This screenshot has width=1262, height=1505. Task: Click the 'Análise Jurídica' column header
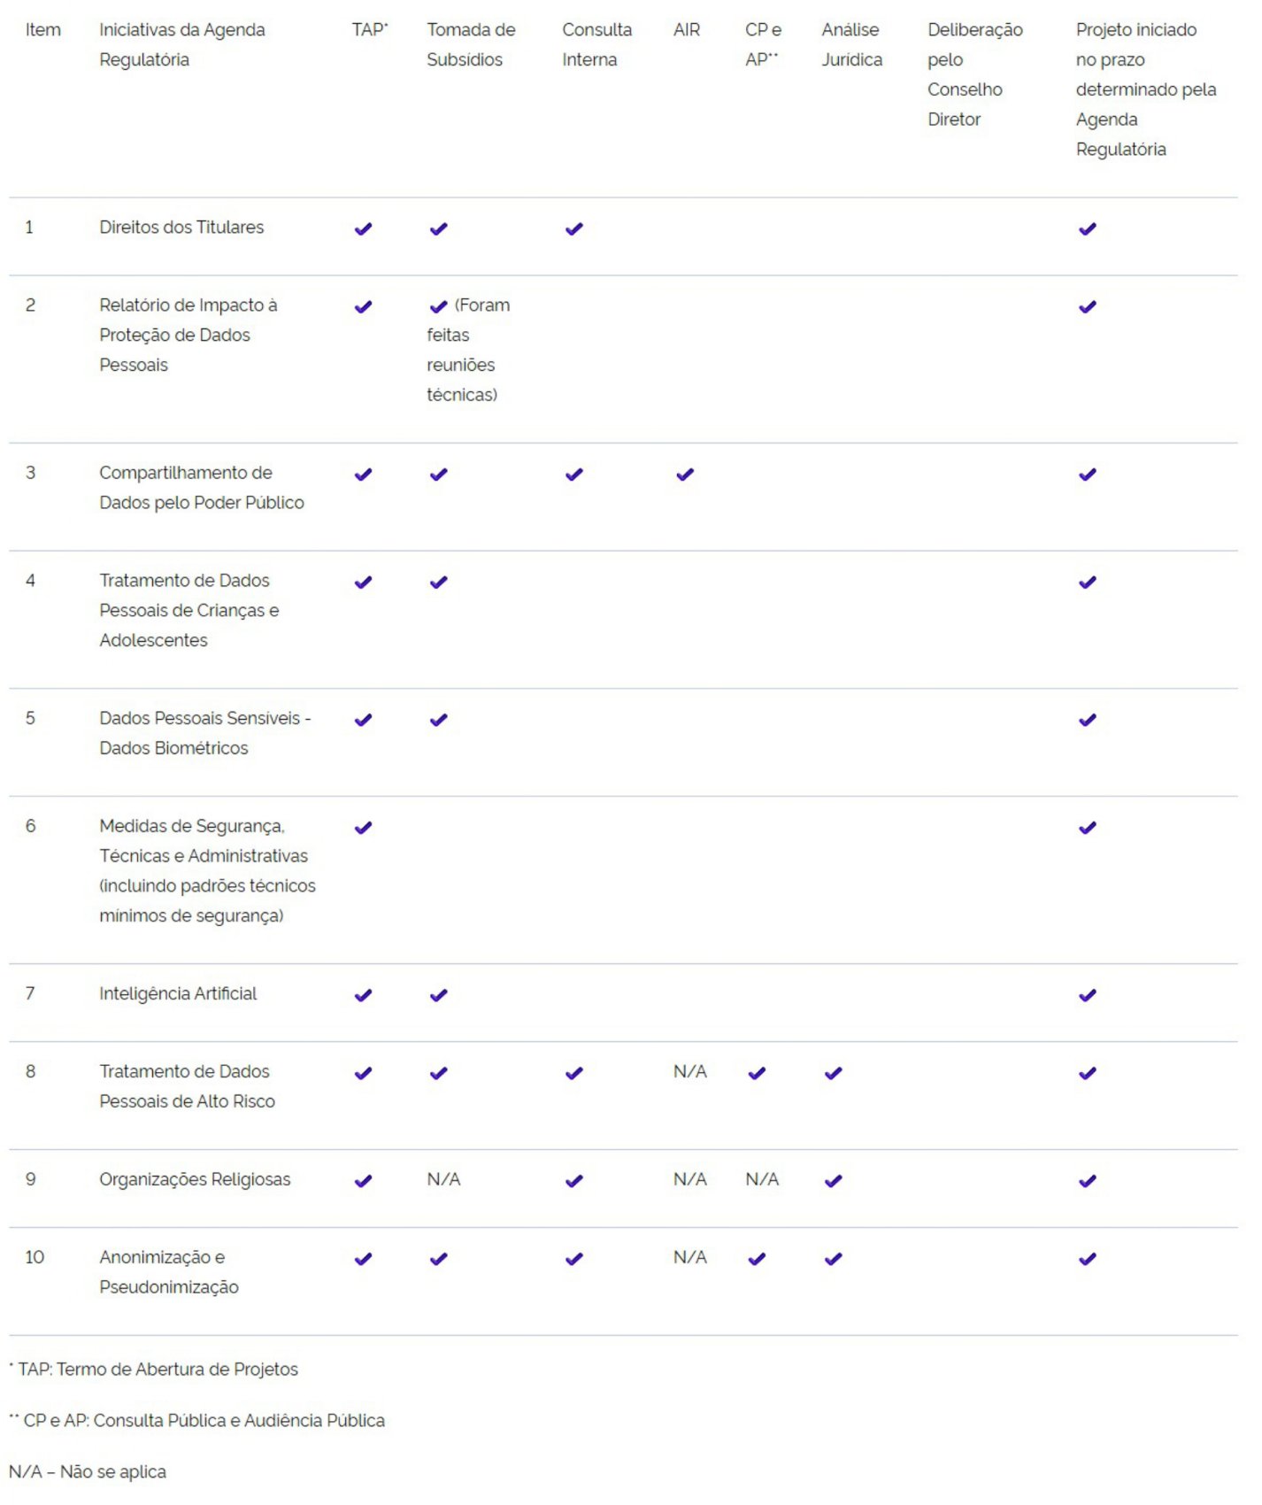[850, 45]
